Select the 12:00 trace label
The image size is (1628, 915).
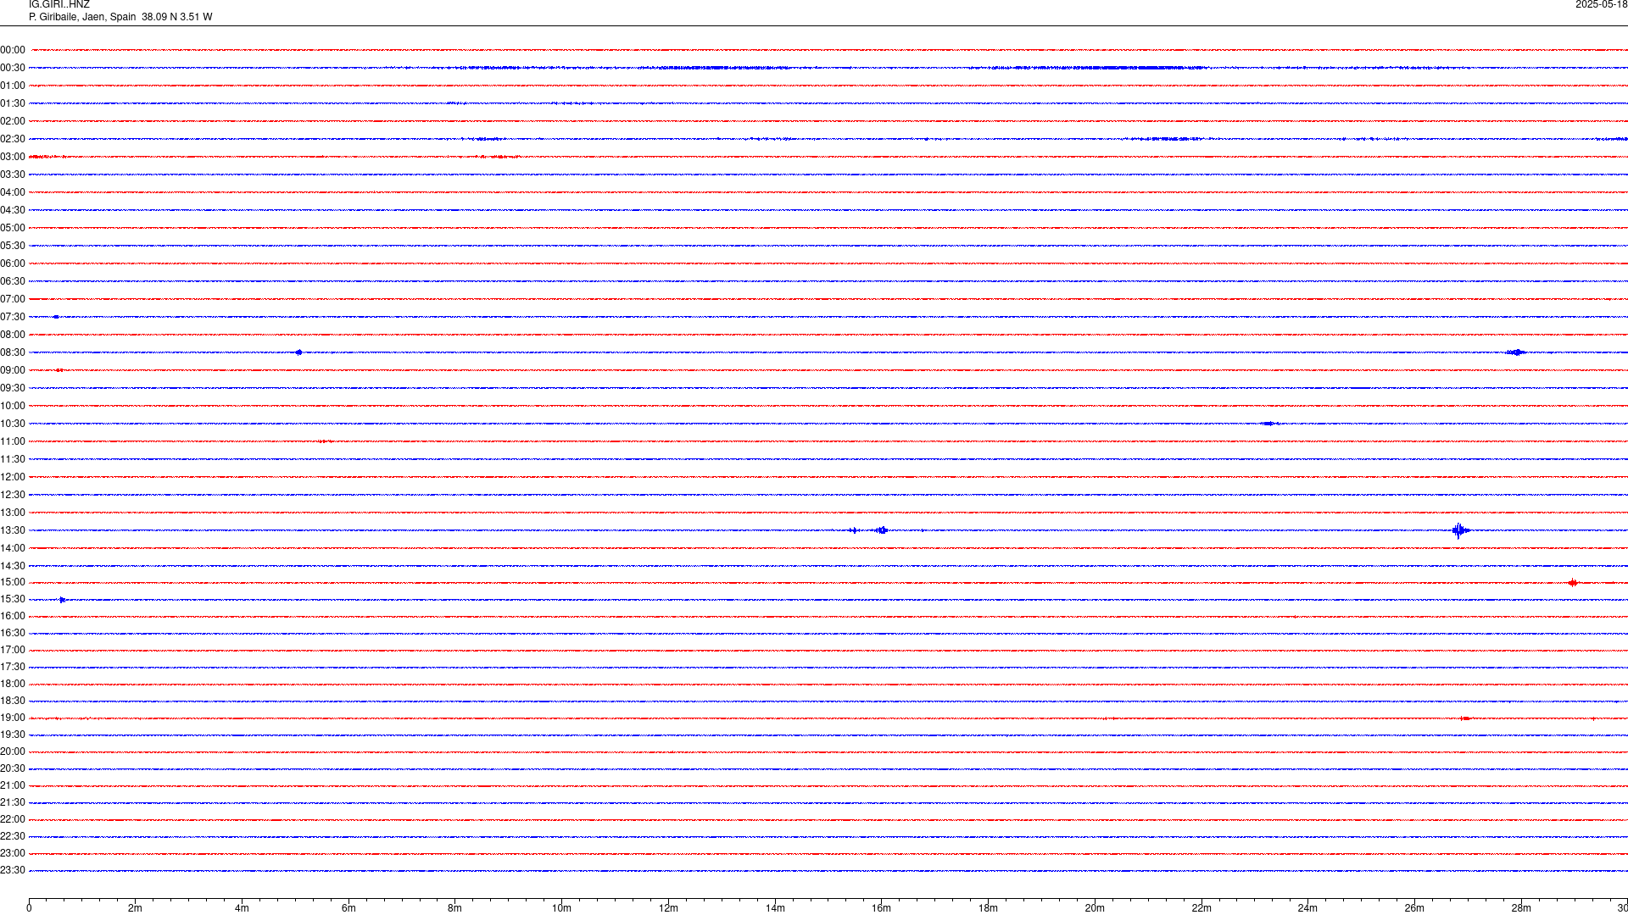[13, 477]
